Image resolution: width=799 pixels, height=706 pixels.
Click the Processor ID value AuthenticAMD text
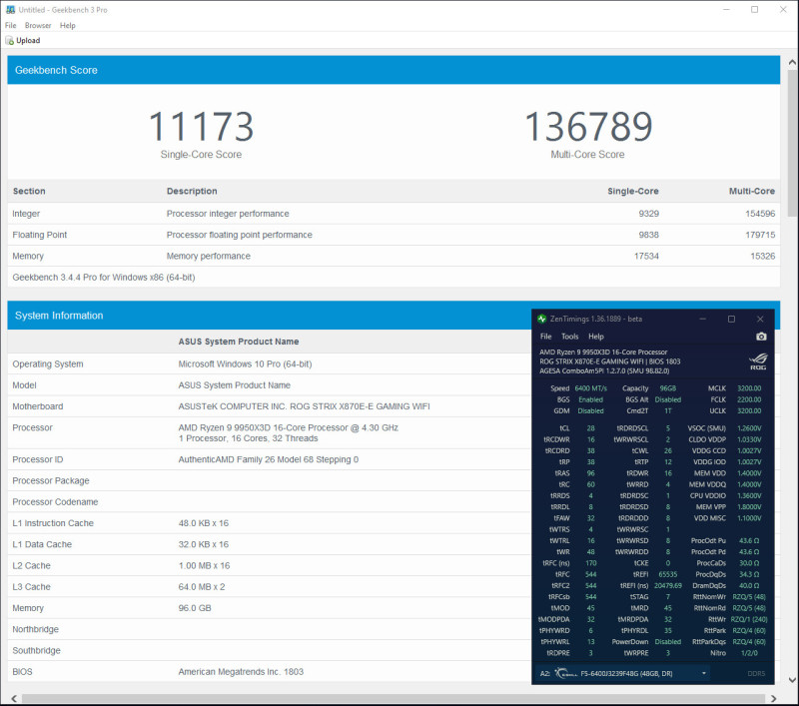point(268,459)
